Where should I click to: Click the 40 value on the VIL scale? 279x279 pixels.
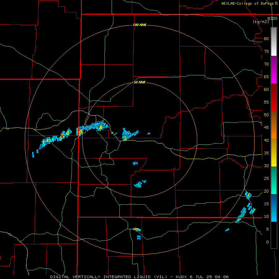coord(266,140)
